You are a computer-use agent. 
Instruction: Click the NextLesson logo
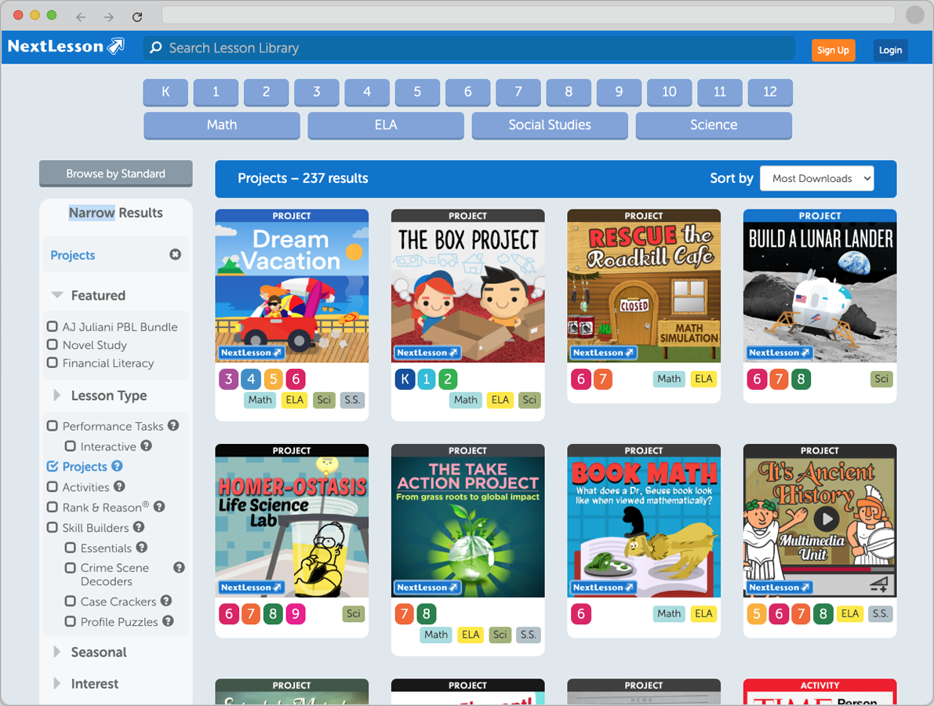tap(66, 47)
